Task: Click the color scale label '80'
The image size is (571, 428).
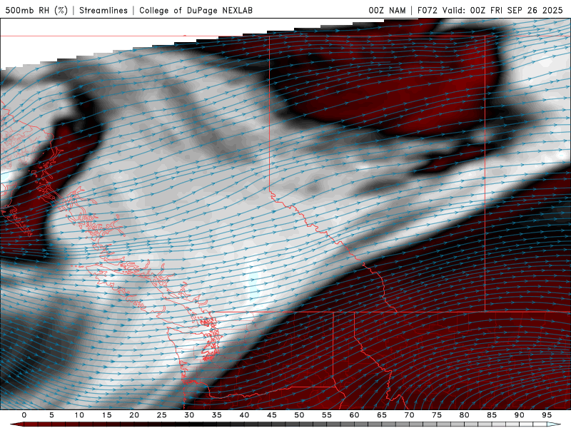Action: [x=465, y=415]
